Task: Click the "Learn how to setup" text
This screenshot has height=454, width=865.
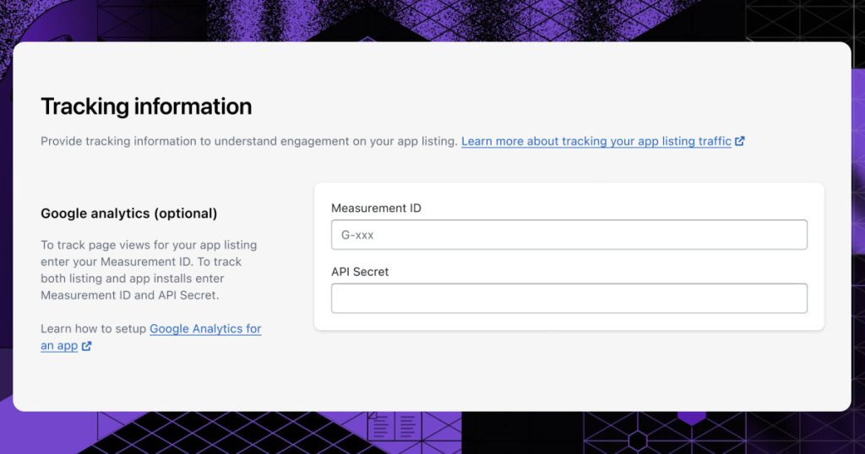Action: tap(93, 329)
